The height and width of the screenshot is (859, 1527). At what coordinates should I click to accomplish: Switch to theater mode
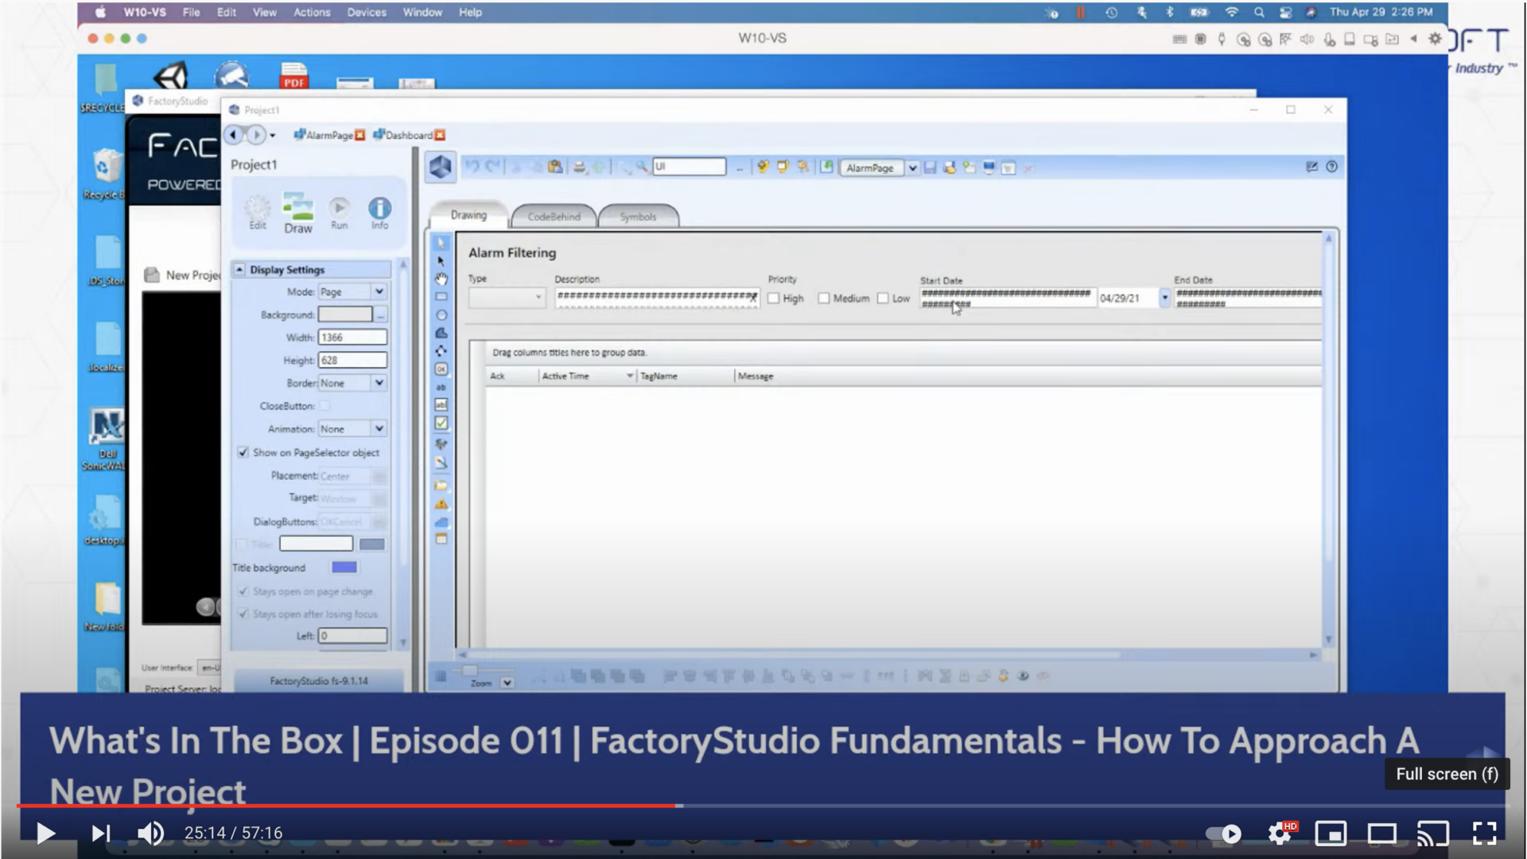[1381, 833]
